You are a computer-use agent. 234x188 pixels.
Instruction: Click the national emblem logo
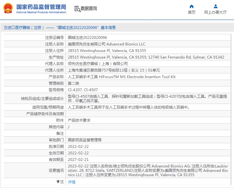click(8, 8)
